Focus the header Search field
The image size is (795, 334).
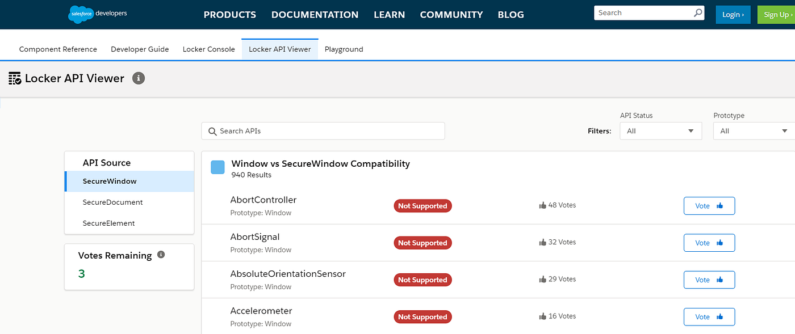[x=649, y=13]
